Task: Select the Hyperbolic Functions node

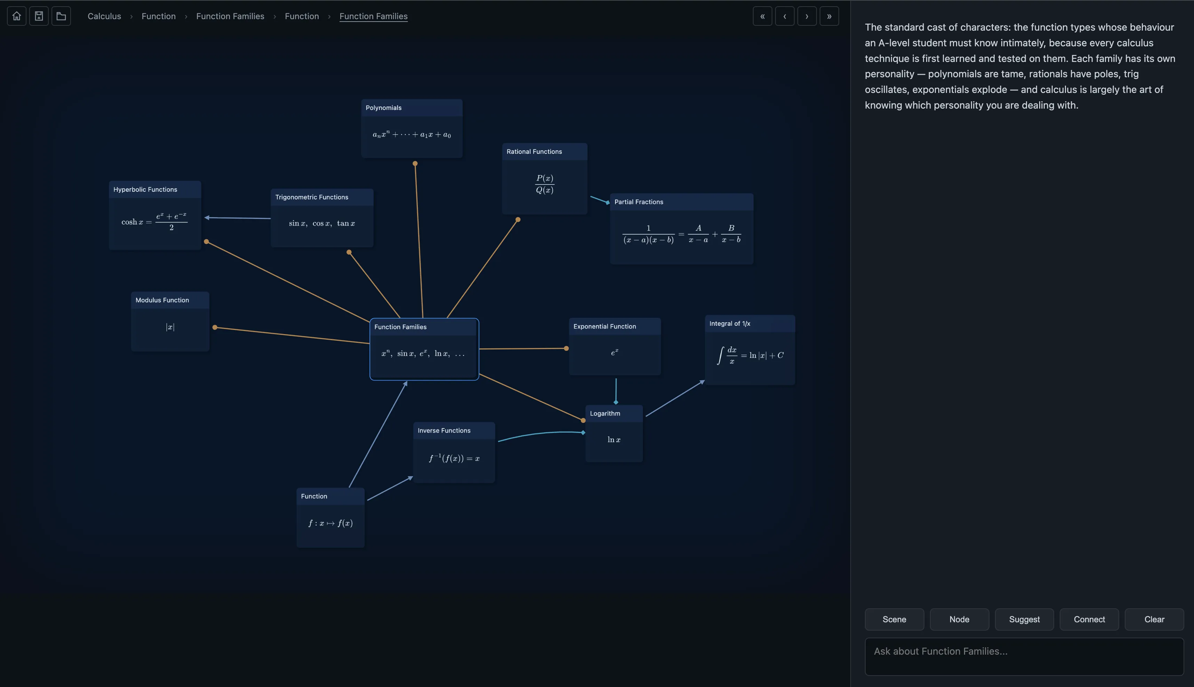Action: tap(155, 215)
